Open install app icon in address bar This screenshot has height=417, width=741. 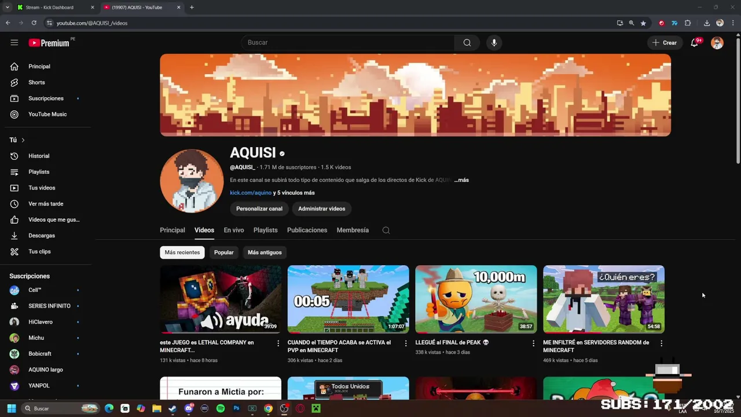[620, 23]
